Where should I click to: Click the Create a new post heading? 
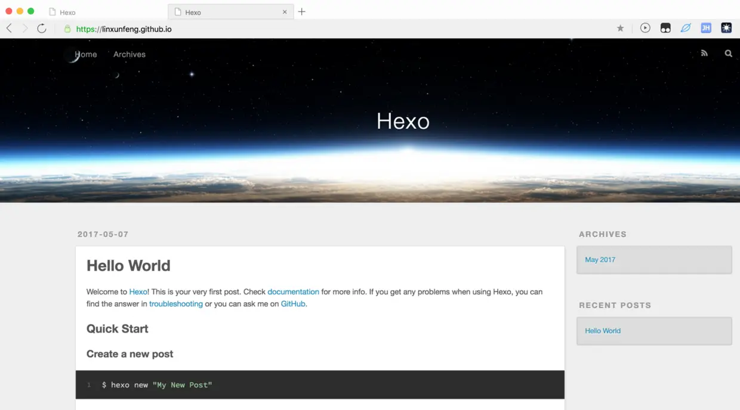coord(129,354)
